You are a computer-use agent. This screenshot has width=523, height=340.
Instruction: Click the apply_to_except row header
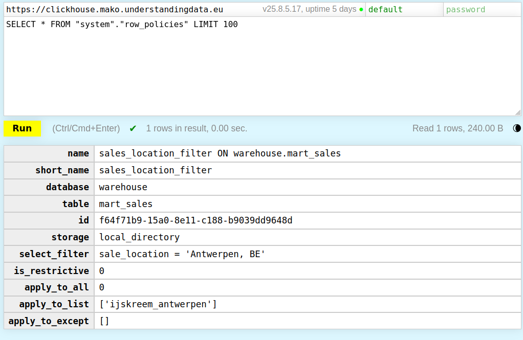click(x=49, y=321)
